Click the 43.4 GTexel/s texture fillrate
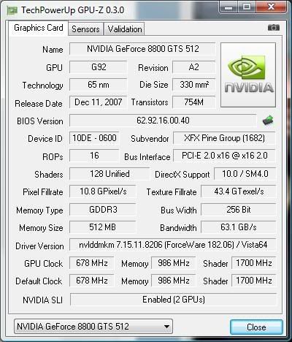Image resolution: width=292 pixels, height=342 pixels. tap(239, 191)
